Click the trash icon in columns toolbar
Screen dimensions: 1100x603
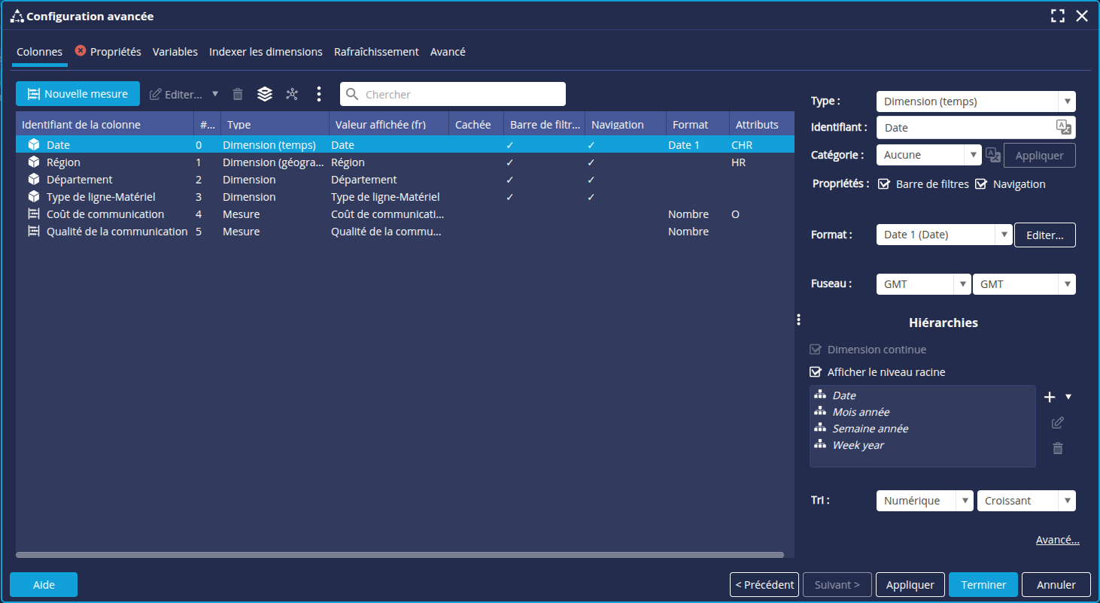coord(238,94)
